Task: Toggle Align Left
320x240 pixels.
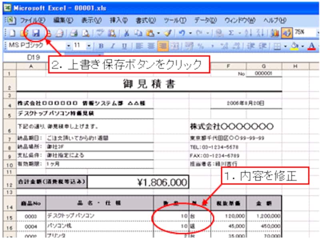Action: coord(139,46)
